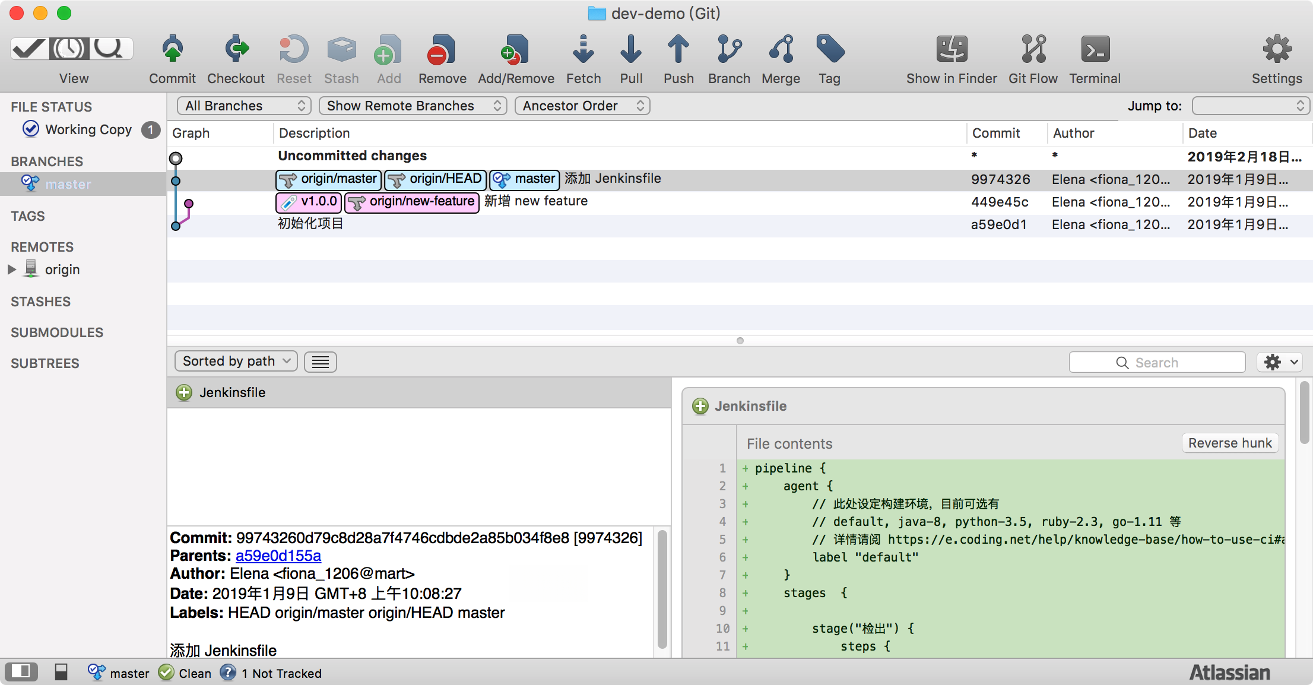
Task: Select the Uncommitted changes row
Action: (x=740, y=157)
